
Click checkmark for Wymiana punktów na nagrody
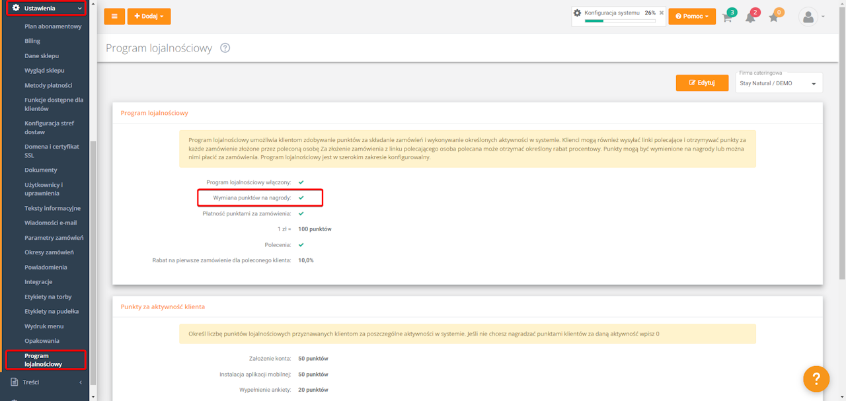[301, 198]
